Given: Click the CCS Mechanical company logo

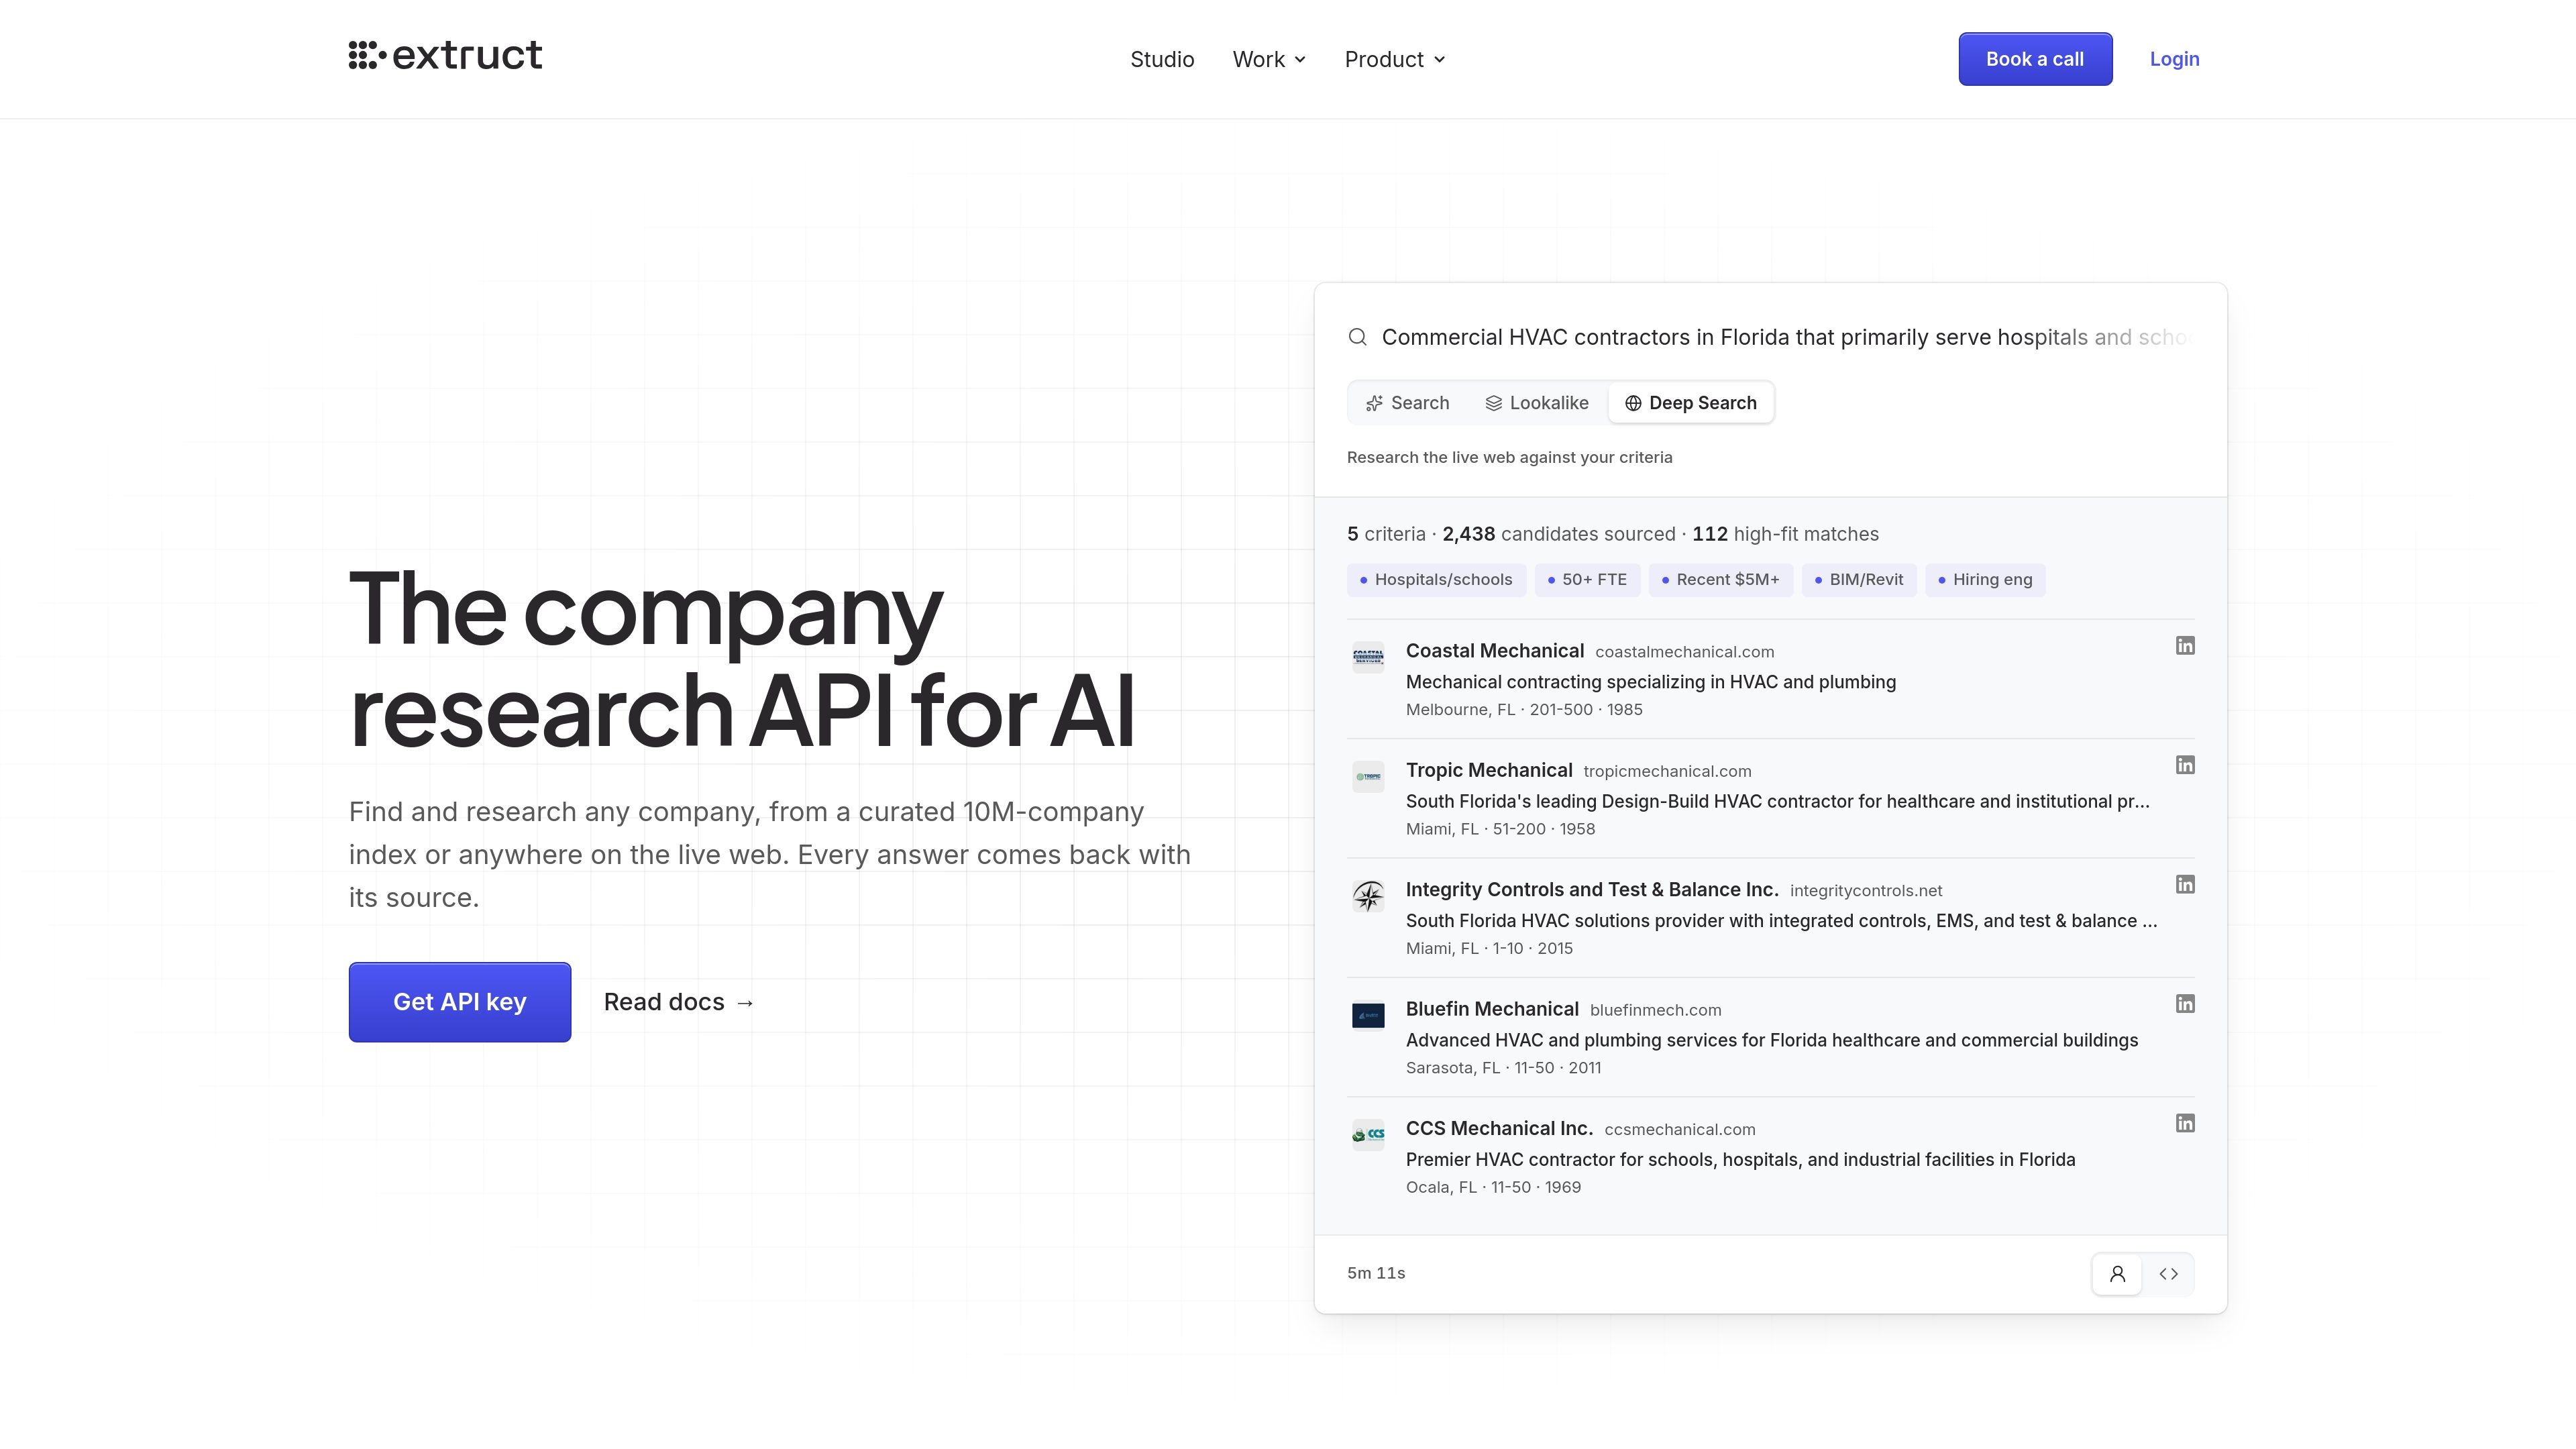Looking at the screenshot, I should click(1368, 1134).
